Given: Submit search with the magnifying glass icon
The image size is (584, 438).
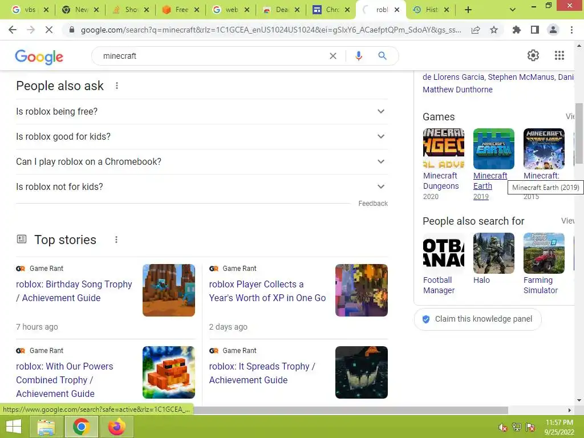Looking at the screenshot, I should coord(382,56).
